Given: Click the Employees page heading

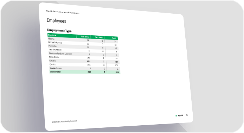Looking at the screenshot, I should click(x=56, y=21).
